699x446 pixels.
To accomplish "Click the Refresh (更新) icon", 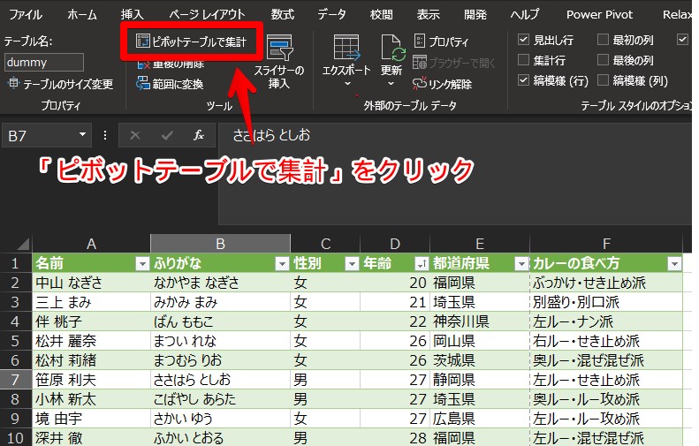I will click(x=391, y=49).
